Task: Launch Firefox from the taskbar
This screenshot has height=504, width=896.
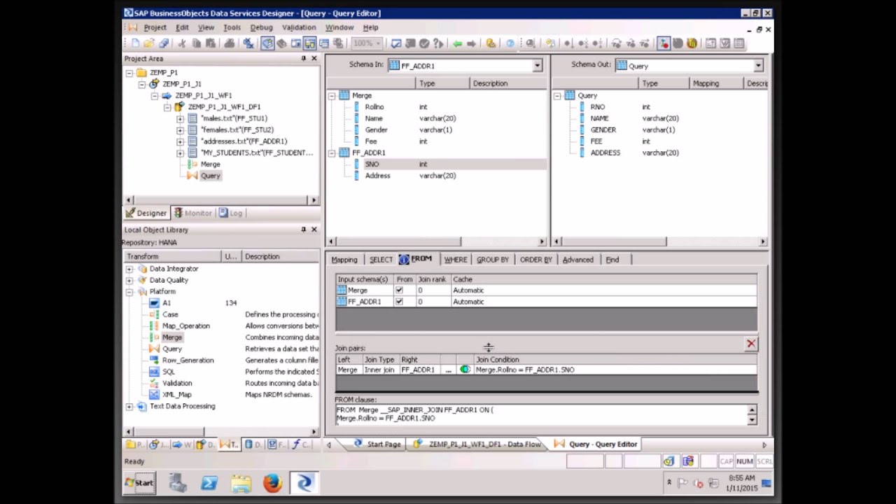Action: click(x=272, y=483)
